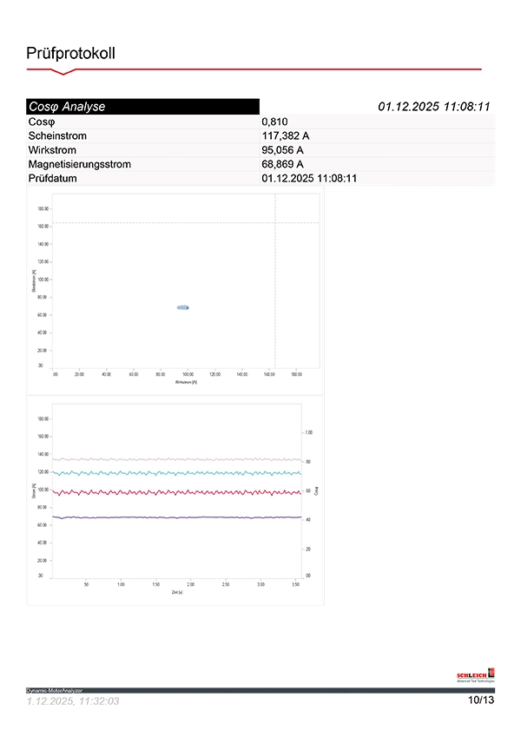Image resolution: width=521 pixels, height=737 pixels.
Task: Click the Dynamic-MotorAnalyzer footer bar
Action: (x=260, y=690)
